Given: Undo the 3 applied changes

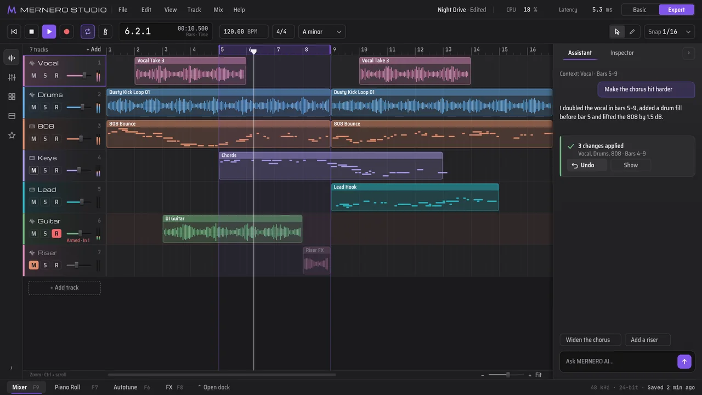Looking at the screenshot, I should (x=587, y=165).
